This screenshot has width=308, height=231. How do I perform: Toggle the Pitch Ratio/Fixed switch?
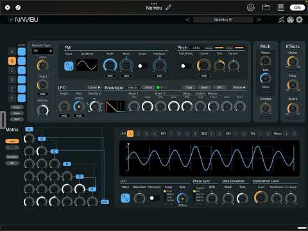pyautogui.click(x=185, y=66)
